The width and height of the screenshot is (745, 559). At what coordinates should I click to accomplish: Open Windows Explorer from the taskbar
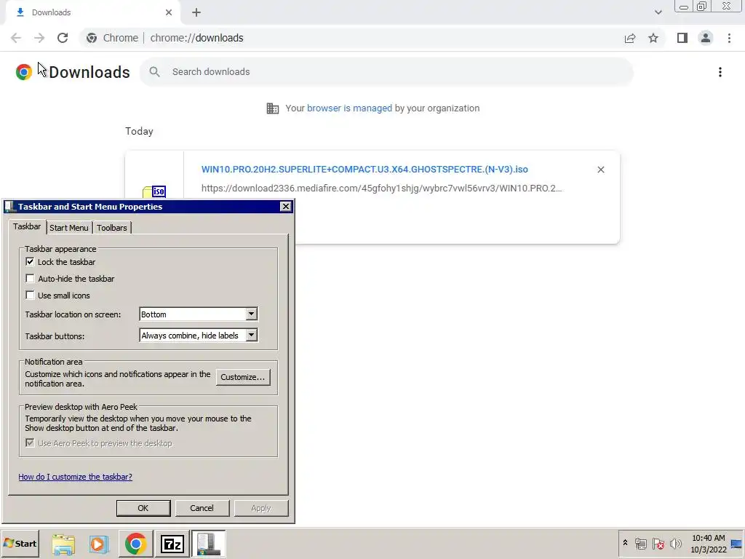point(63,544)
